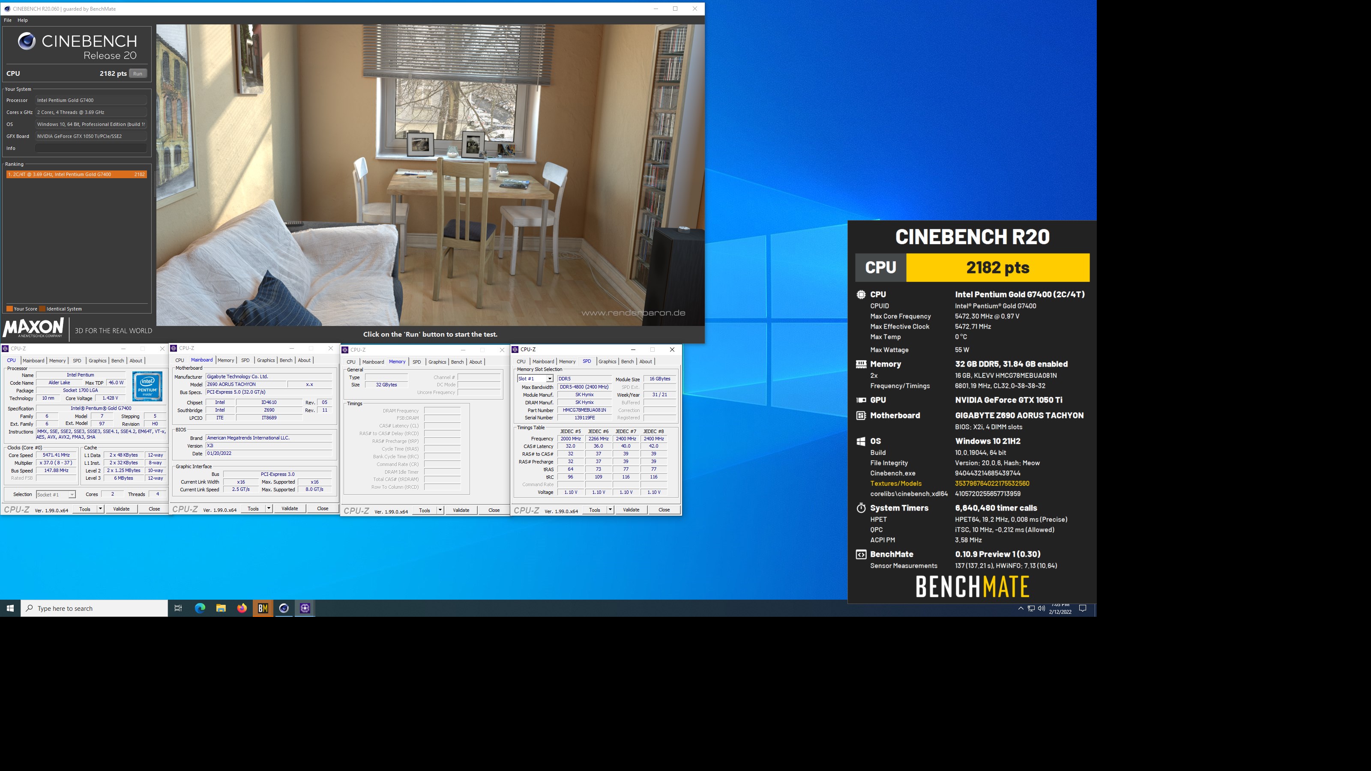1371x771 pixels.
Task: Select the CPU tab in the SPD window
Action: pos(521,361)
